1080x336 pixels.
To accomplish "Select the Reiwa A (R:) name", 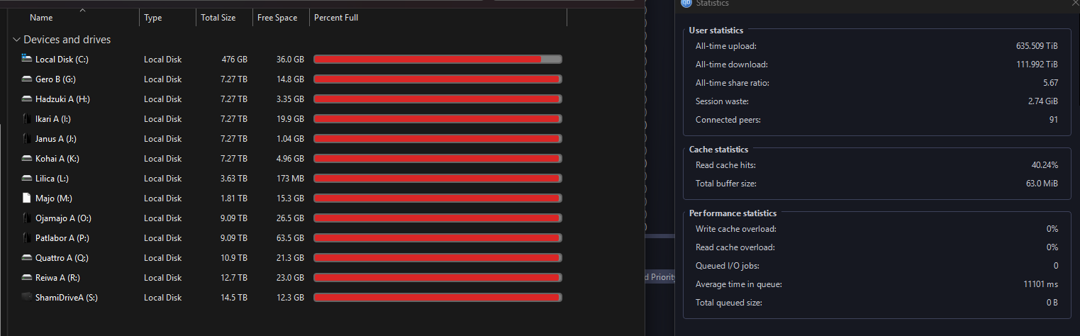I will 57,278.
